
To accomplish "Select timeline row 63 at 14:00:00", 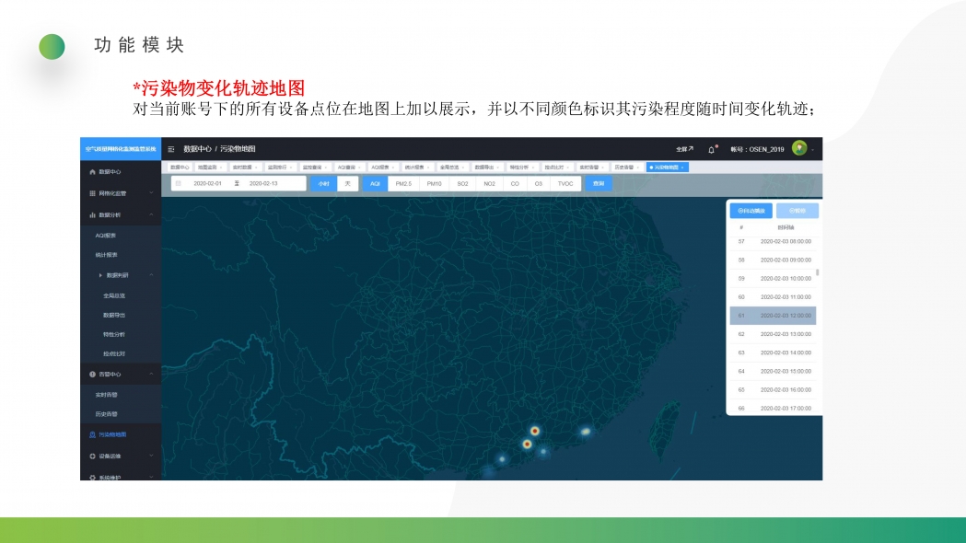I will tap(772, 352).
